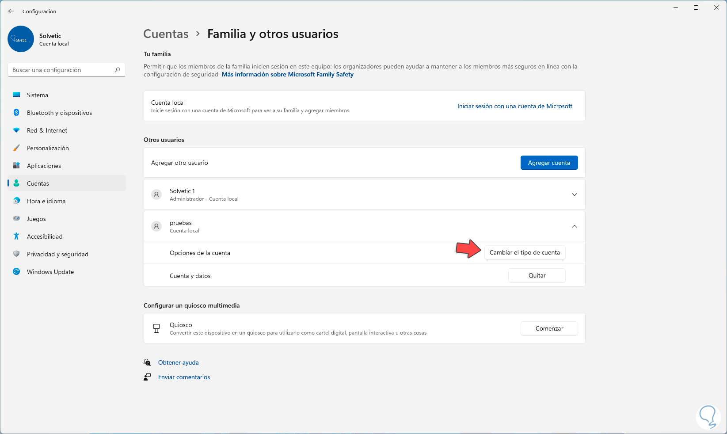
Task: Click the Privacidad y seguridad shield icon
Action: [16, 254]
